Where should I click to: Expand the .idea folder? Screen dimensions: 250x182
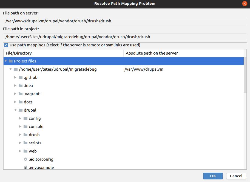click(x=15, y=85)
